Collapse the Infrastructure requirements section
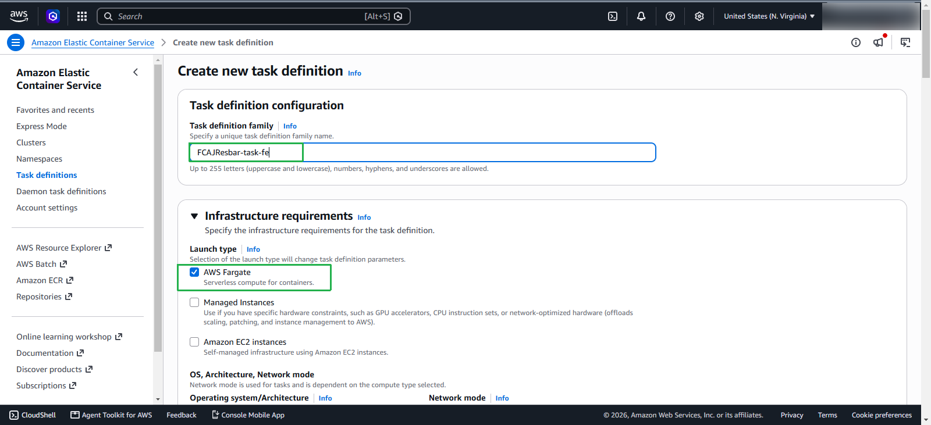This screenshot has width=931, height=425. pyautogui.click(x=194, y=216)
